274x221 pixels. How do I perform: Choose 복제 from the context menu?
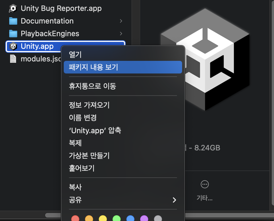coord(123,143)
